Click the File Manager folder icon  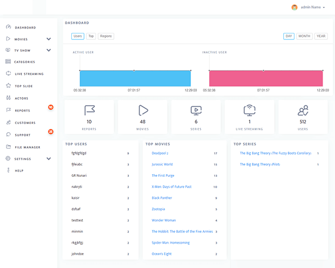tap(8, 147)
